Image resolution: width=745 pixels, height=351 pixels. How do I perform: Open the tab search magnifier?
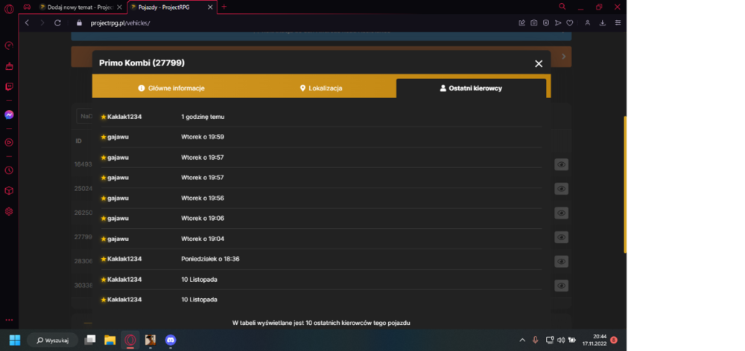[562, 7]
